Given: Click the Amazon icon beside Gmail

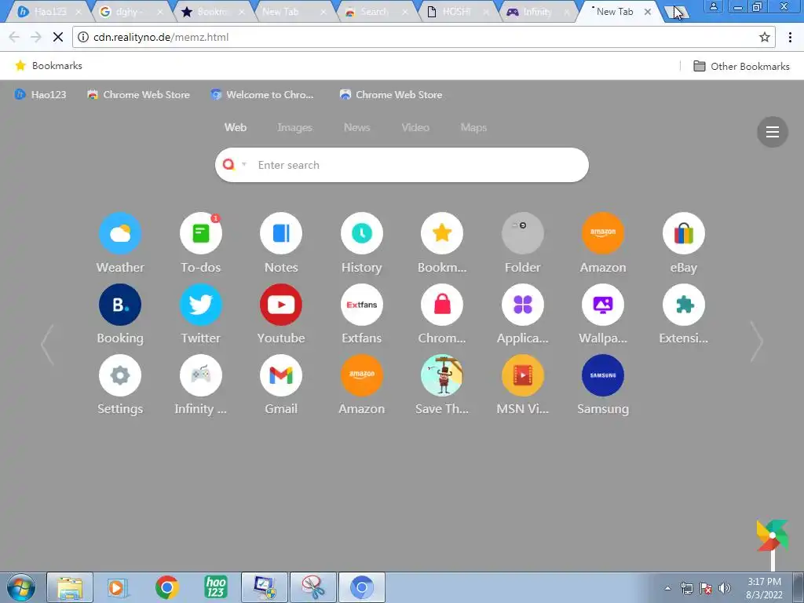Looking at the screenshot, I should 361,375.
